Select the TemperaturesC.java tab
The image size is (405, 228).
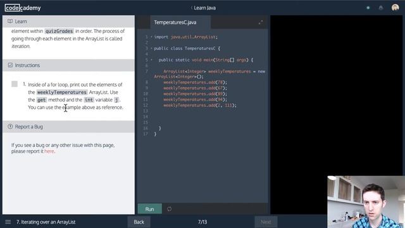coord(180,22)
